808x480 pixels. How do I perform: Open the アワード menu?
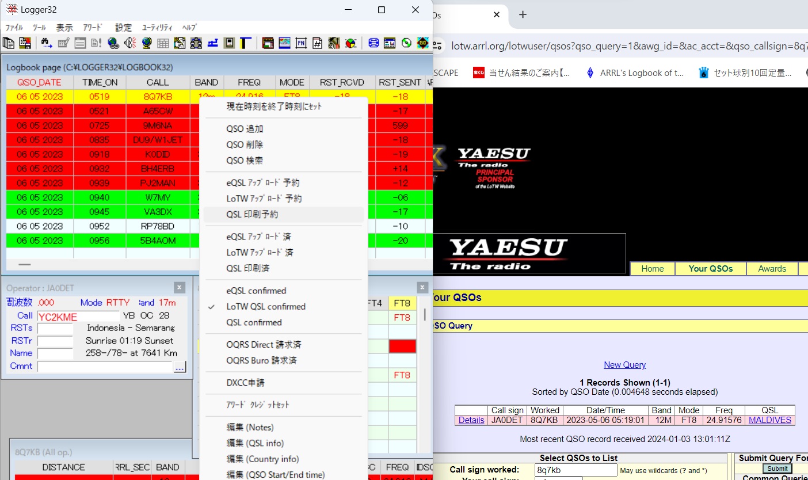(x=93, y=27)
